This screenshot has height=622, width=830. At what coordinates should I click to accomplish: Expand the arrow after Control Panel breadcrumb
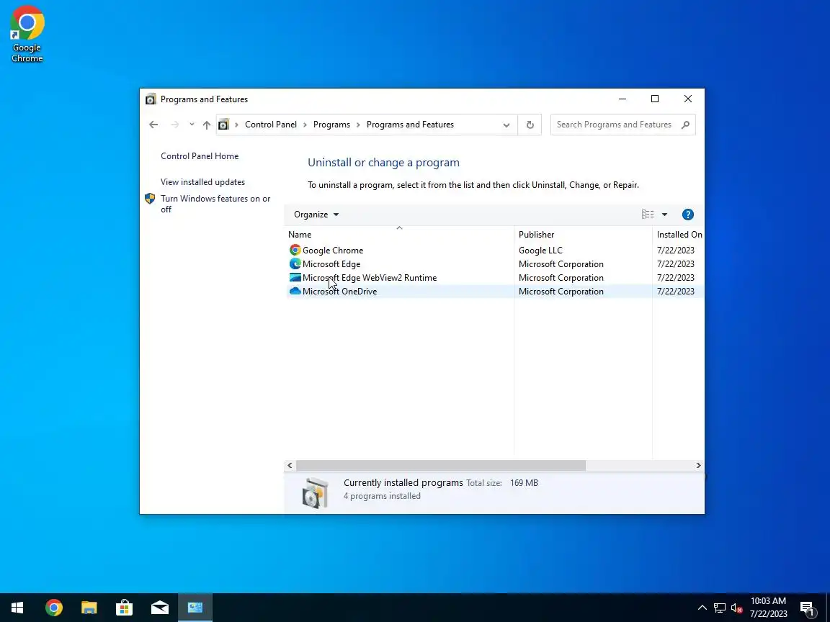click(x=305, y=125)
